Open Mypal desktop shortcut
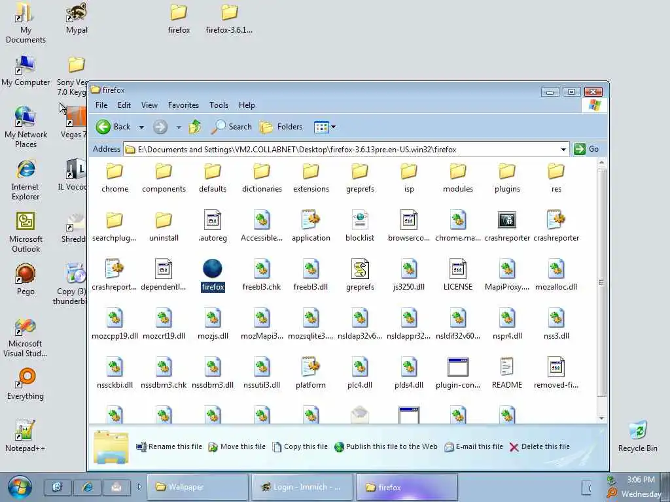The image size is (670, 502). [77, 18]
